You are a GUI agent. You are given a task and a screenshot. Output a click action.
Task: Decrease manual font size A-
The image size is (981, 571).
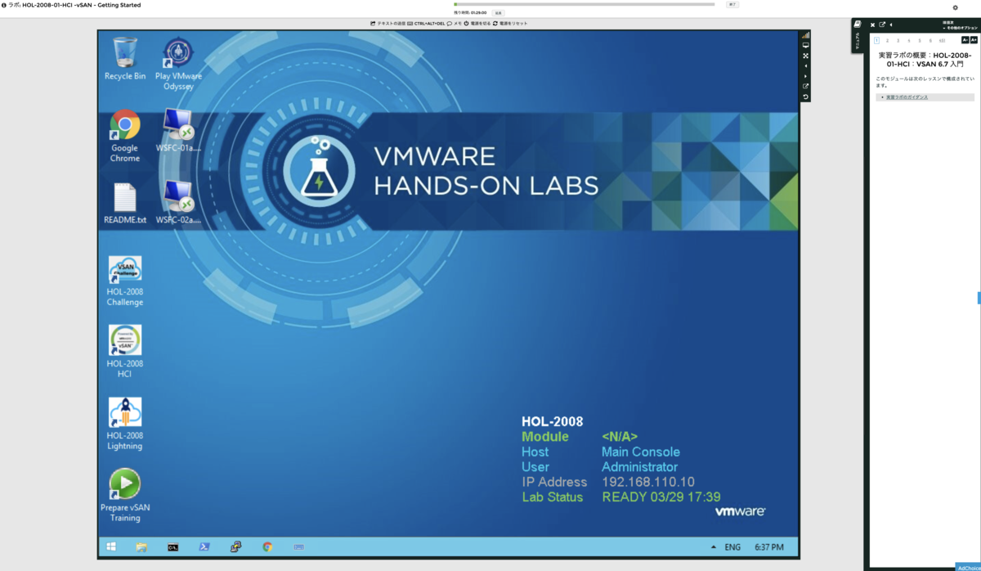coord(965,40)
